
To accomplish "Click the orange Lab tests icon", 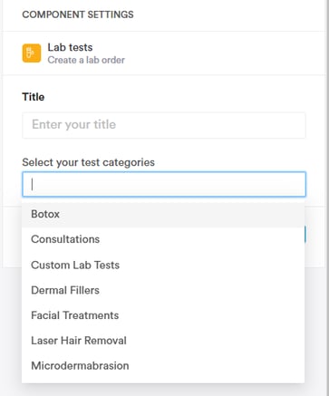I will (x=32, y=53).
